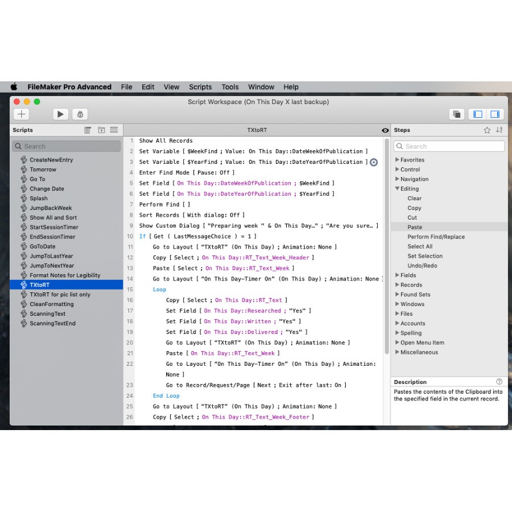Expand the Windows step category
512x512 pixels.
pos(397,304)
